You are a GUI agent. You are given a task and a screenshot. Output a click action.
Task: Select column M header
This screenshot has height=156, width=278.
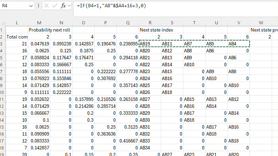pos(39,23)
